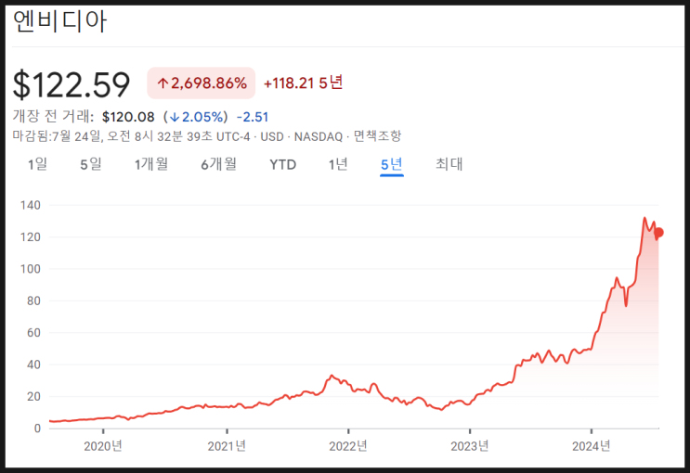Click the 20 y-axis value
The width and height of the screenshot is (690, 473).
point(33,397)
